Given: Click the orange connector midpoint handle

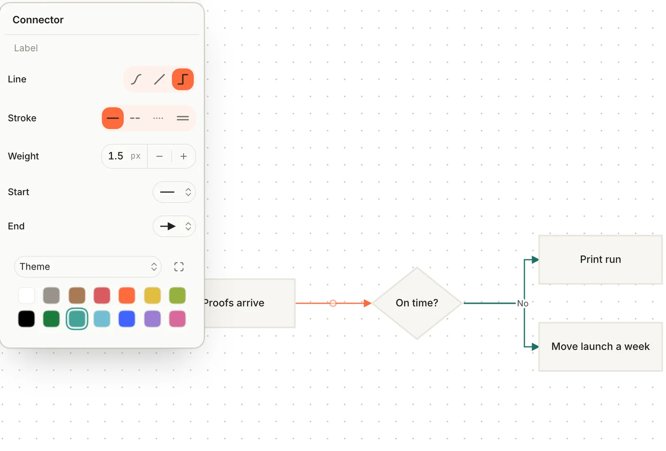Looking at the screenshot, I should (x=333, y=303).
